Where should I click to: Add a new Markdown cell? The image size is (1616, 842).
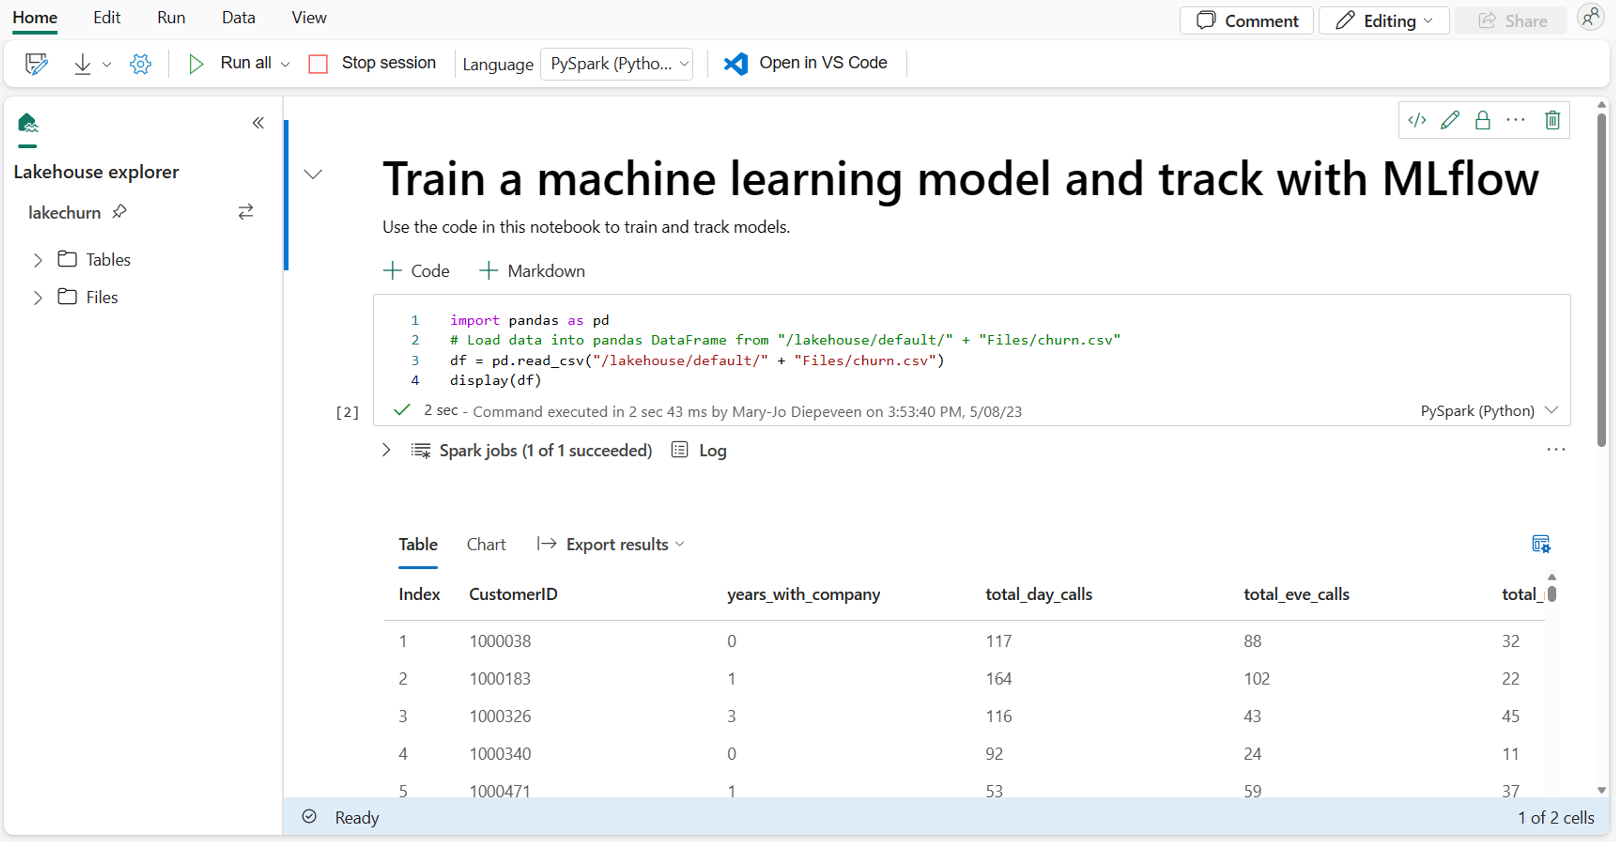532,270
